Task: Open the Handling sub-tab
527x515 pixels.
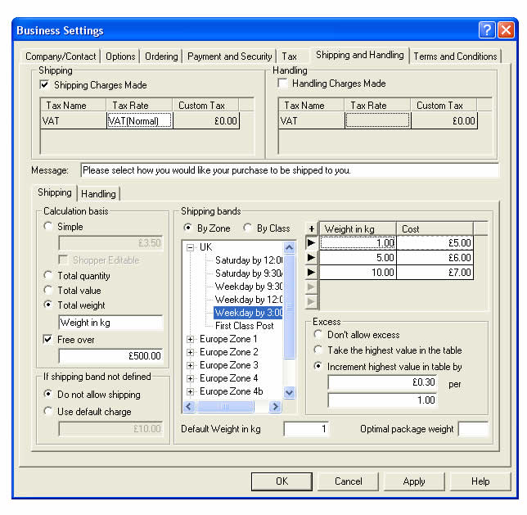Action: click(99, 193)
